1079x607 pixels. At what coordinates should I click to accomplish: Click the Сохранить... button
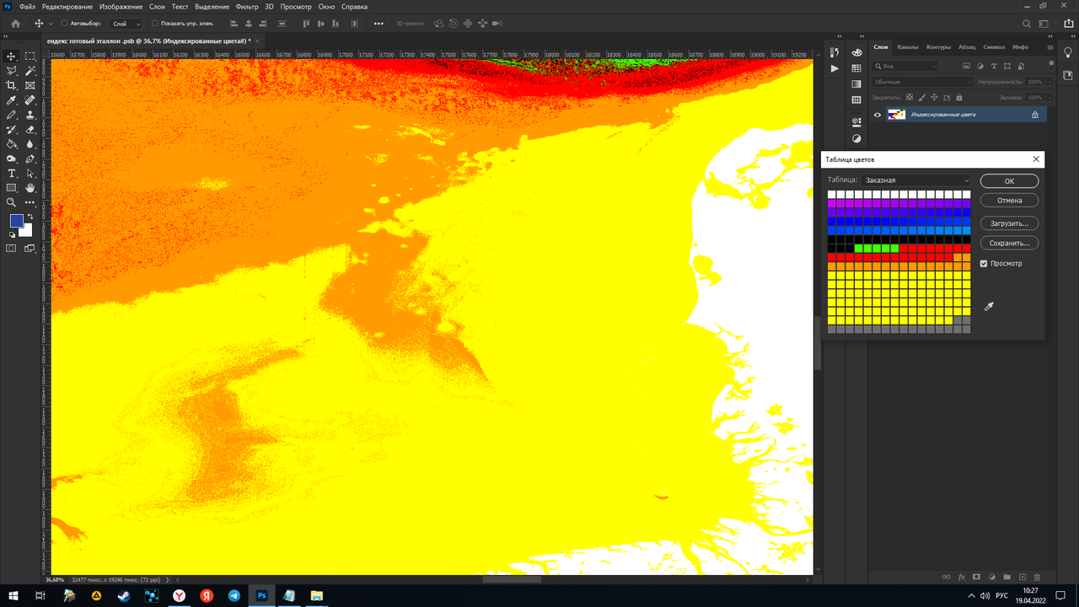tap(1009, 243)
